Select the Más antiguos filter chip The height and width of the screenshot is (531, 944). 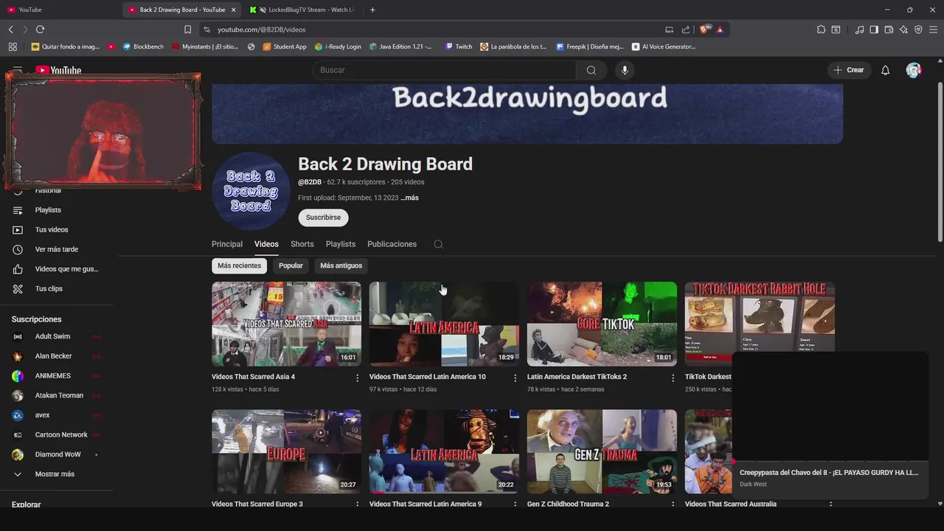[341, 265]
